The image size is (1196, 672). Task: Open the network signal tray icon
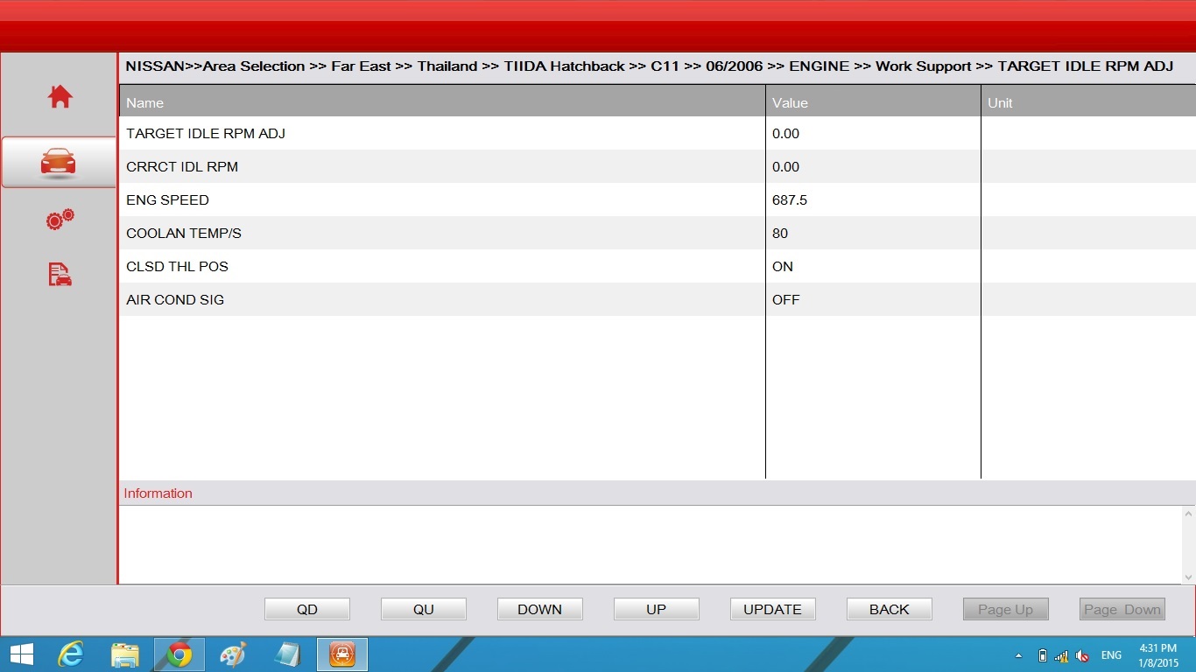tap(1062, 655)
